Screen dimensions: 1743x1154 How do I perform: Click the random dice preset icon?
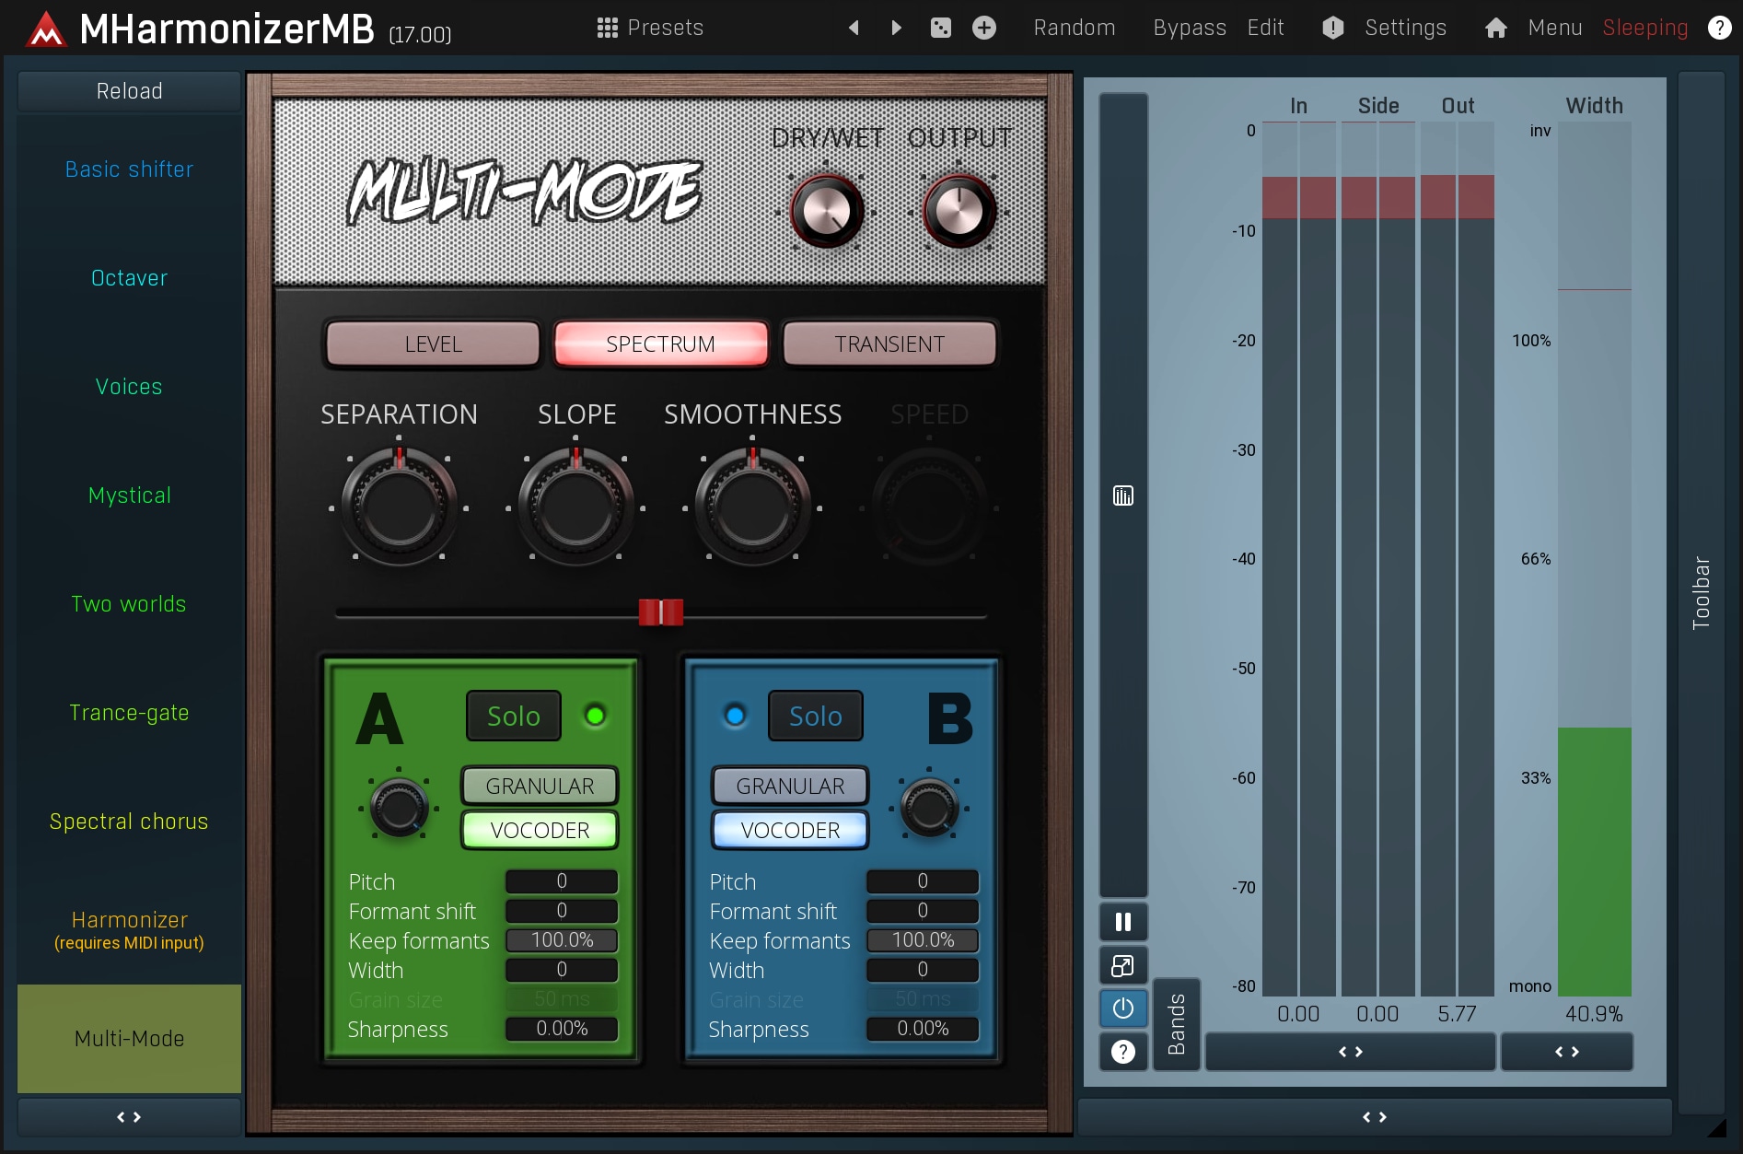point(940,28)
